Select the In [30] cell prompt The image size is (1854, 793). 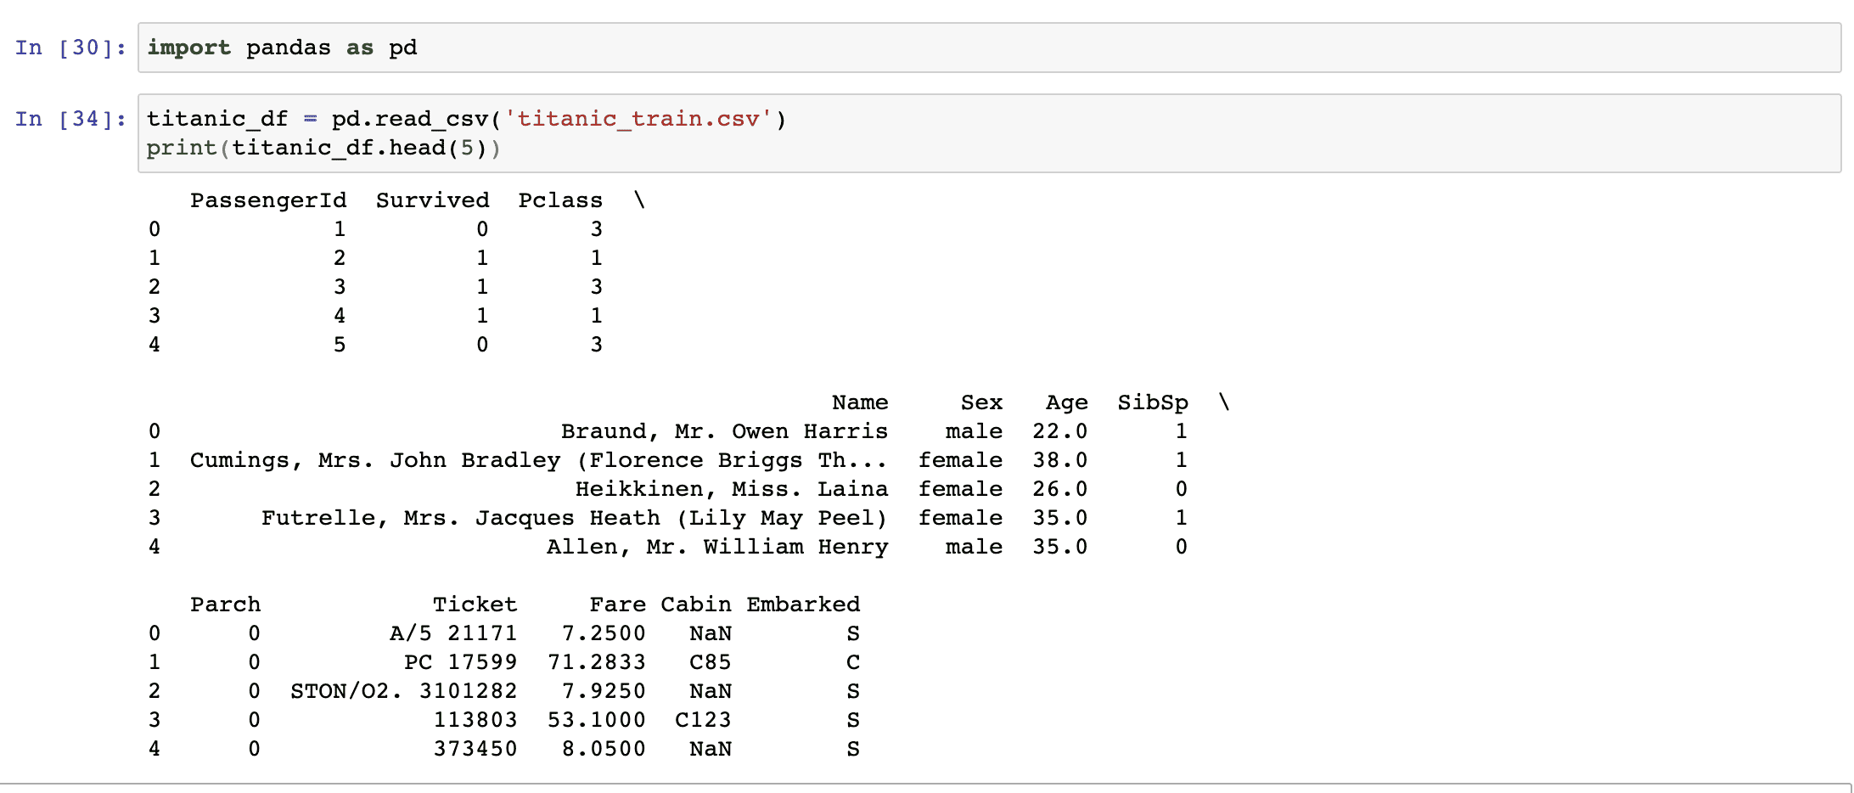tap(70, 48)
